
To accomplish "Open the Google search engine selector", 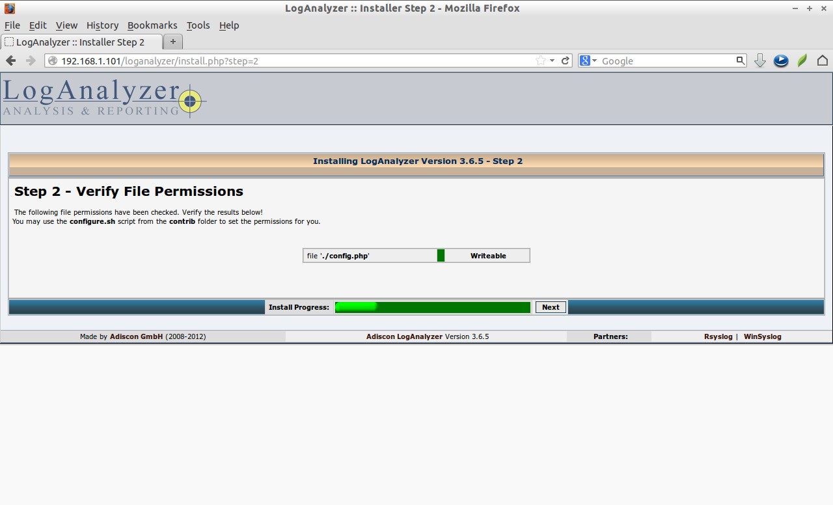I will point(588,61).
